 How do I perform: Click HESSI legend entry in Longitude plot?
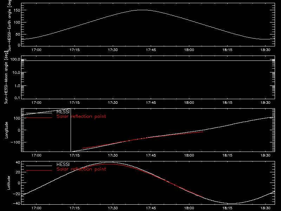63,111
